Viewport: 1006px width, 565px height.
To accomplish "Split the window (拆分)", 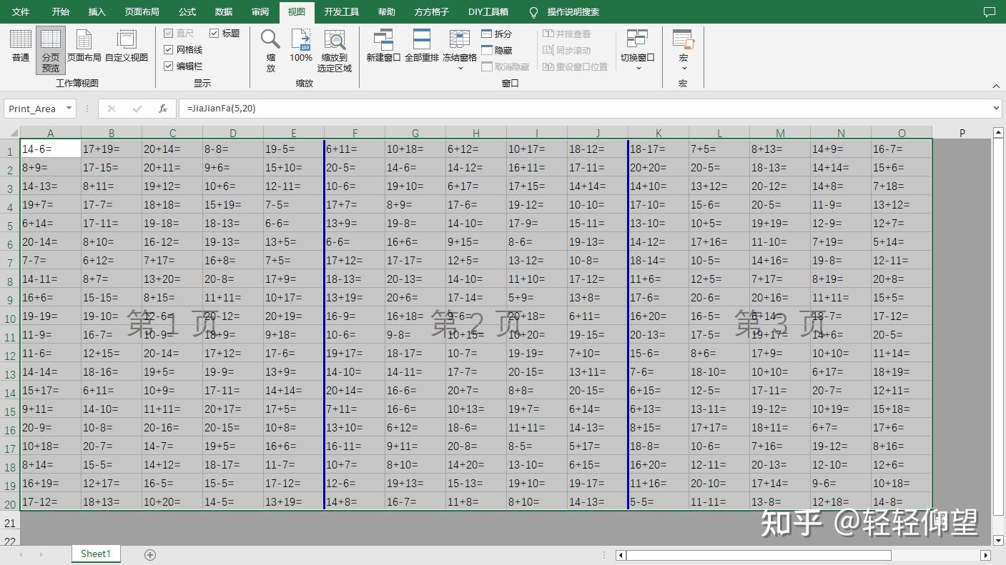I will [497, 34].
